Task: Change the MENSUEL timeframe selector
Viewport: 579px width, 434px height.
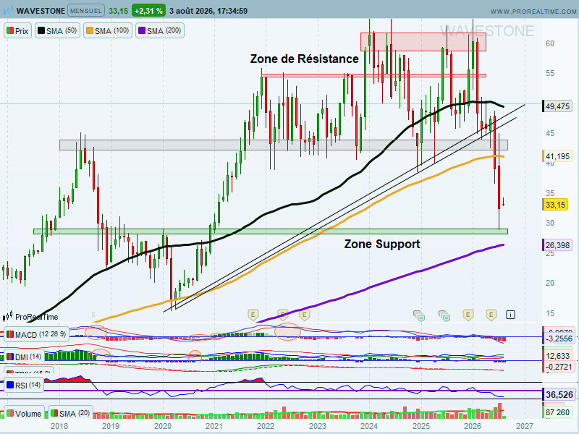Action: (x=86, y=11)
